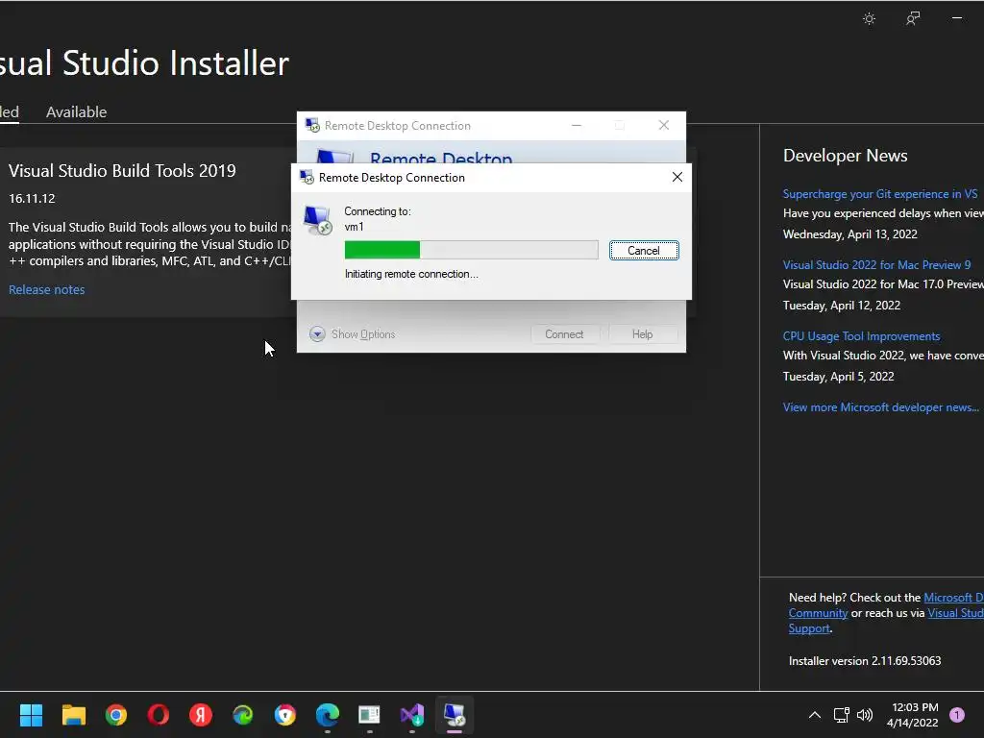
Task: Minimize the Visual Studio Installer window
Action: (x=957, y=18)
